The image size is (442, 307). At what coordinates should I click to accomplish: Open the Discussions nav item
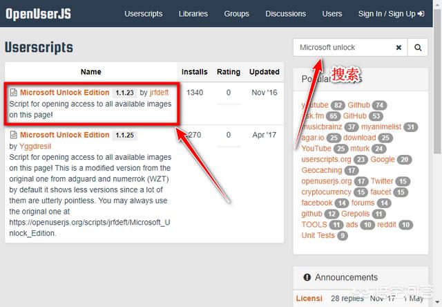pyautogui.click(x=285, y=14)
